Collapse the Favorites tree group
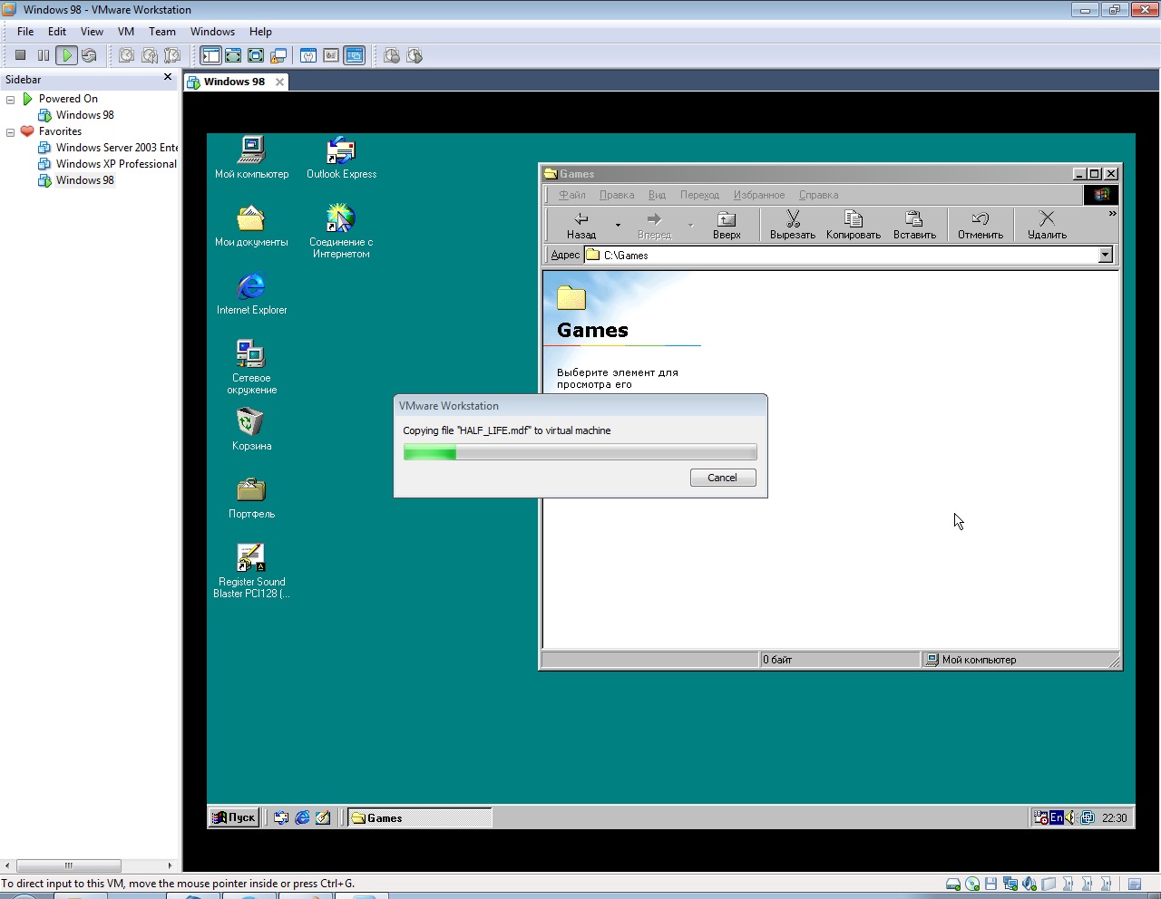Screen dimensions: 1161x899 (10, 132)
